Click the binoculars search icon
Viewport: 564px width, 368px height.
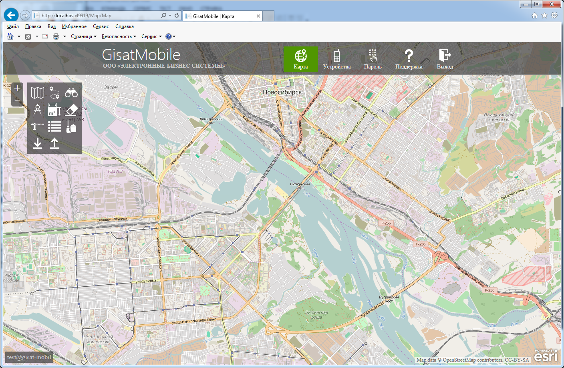tap(71, 93)
